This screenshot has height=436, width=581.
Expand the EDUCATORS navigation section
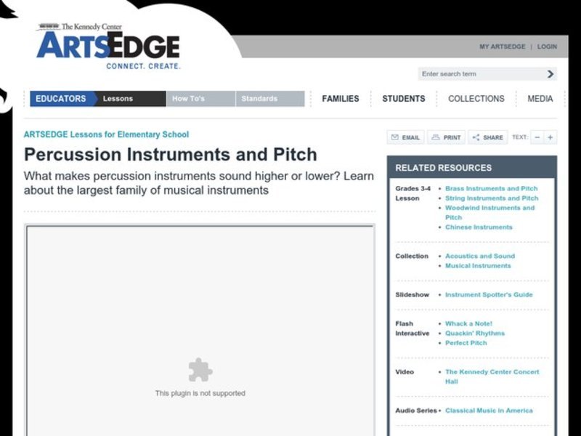(x=60, y=98)
